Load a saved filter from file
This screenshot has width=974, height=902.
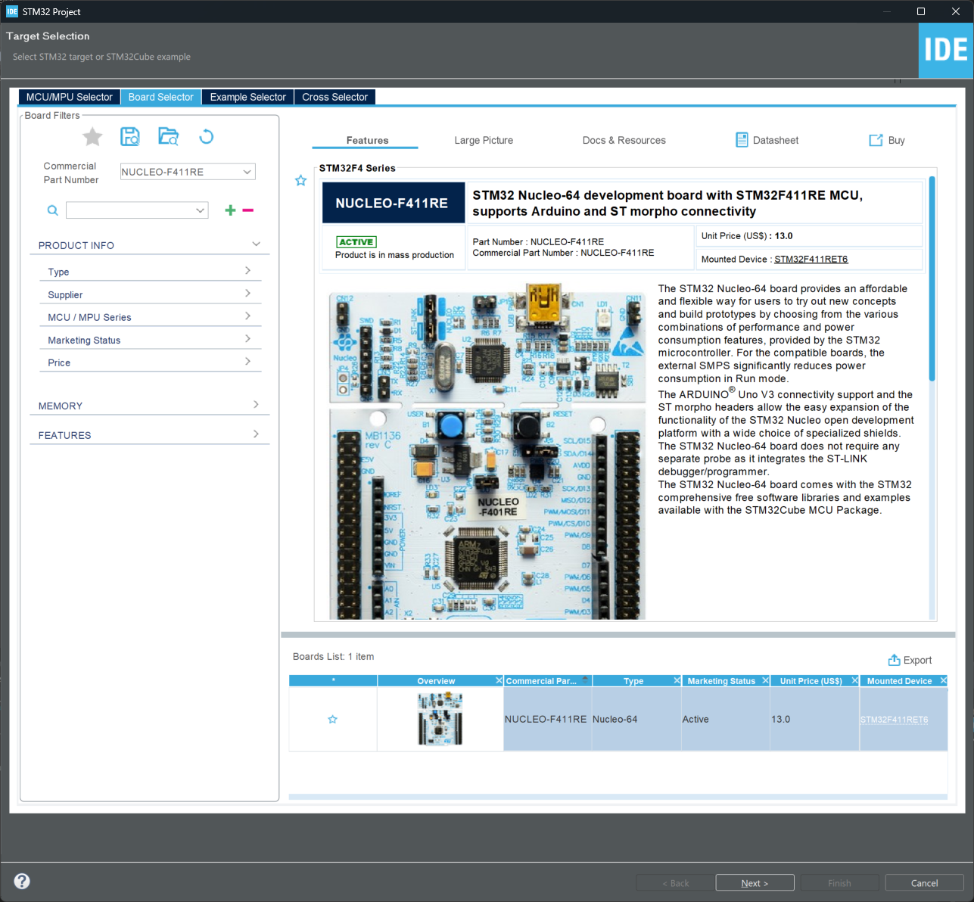pyautogui.click(x=168, y=136)
